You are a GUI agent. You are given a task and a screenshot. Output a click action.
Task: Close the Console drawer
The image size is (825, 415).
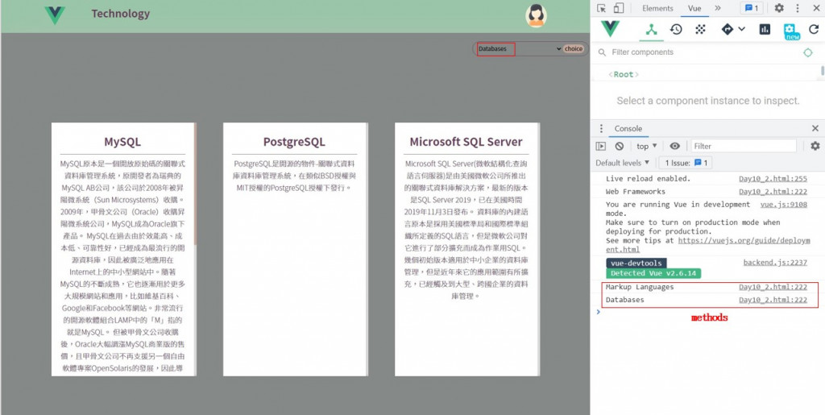[815, 128]
